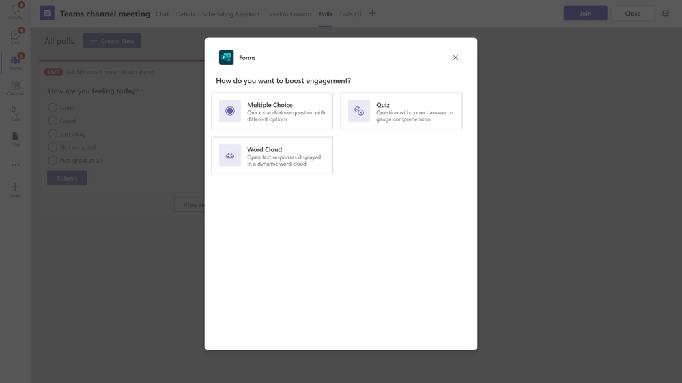Add a new tab with plus icon

[x=372, y=14]
